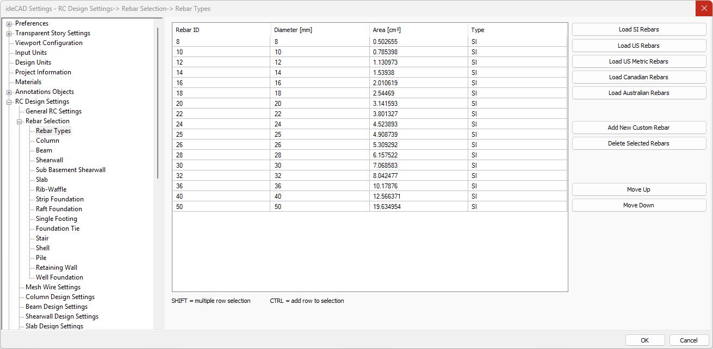
Task: Load US Rebars into the table
Action: (x=638, y=46)
